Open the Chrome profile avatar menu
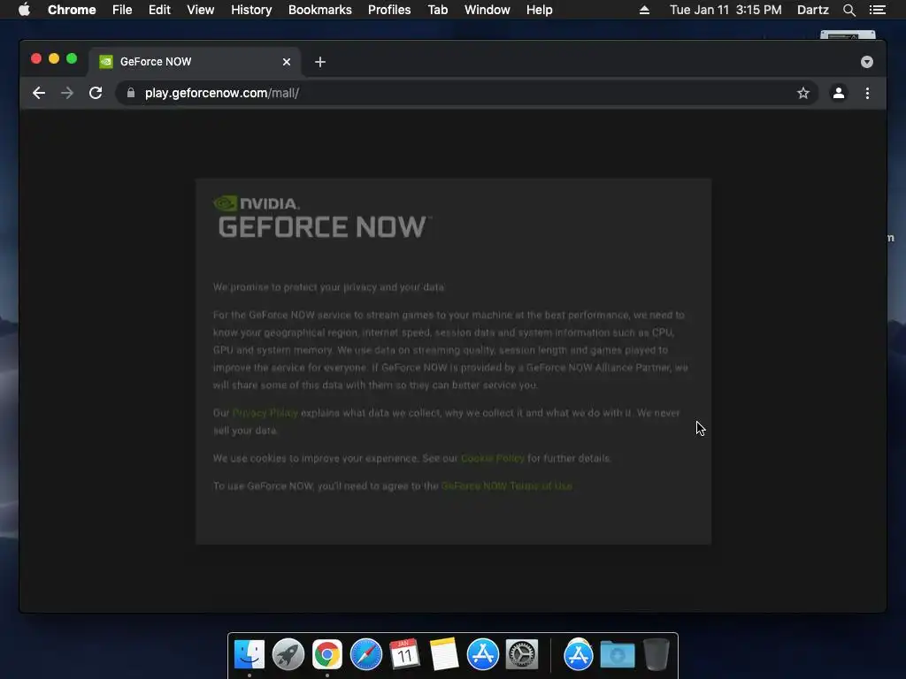The height and width of the screenshot is (679, 906). (839, 93)
